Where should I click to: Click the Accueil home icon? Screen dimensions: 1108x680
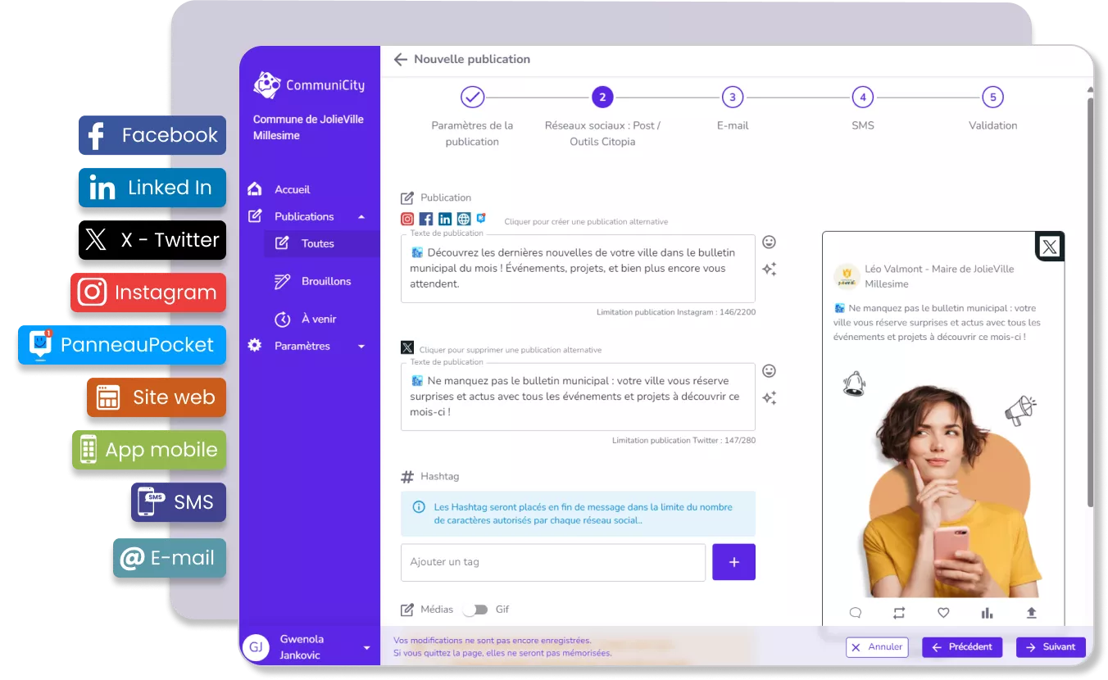click(255, 189)
